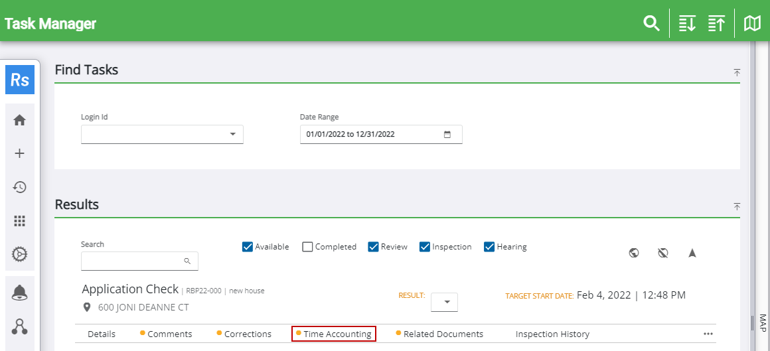
Task: Enable the Completed checkbox
Action: 307,247
